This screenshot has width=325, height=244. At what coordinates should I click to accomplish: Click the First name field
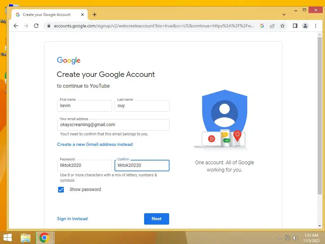click(x=84, y=106)
